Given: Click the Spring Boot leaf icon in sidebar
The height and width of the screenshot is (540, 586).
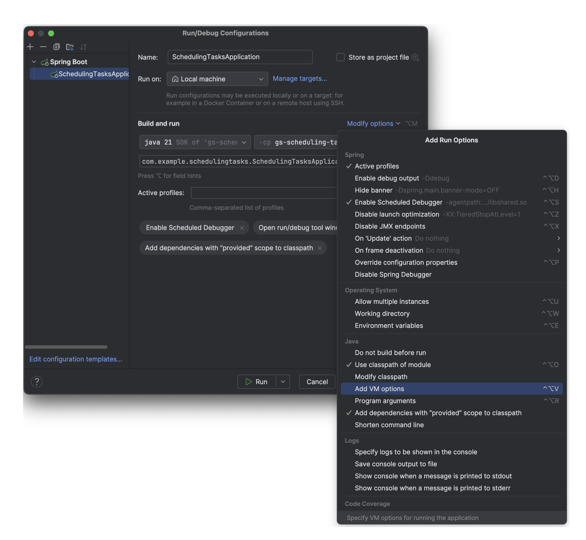Looking at the screenshot, I should pyautogui.click(x=45, y=62).
